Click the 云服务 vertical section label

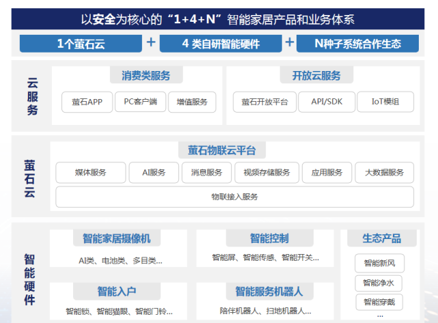coord(32,96)
